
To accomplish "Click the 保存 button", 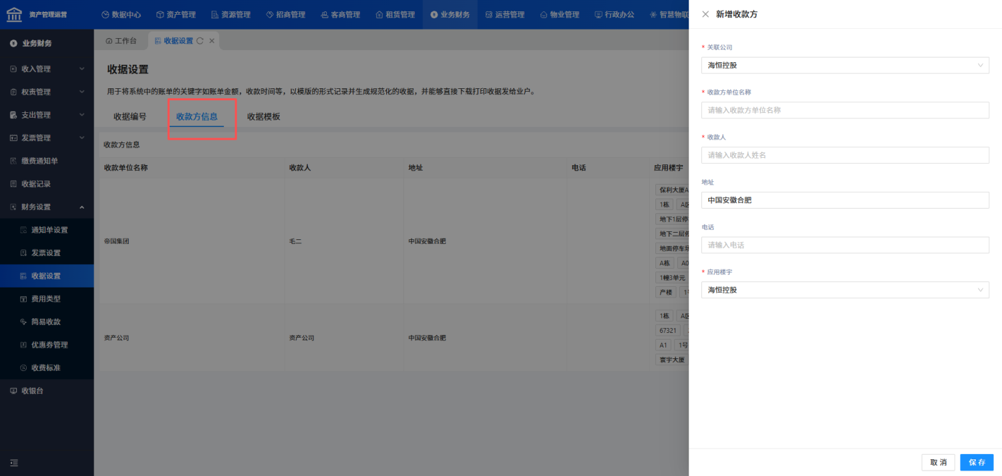I will (x=977, y=463).
